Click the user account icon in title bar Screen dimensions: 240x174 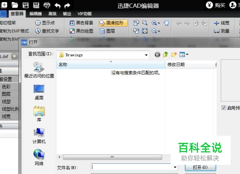[x=233, y=5]
